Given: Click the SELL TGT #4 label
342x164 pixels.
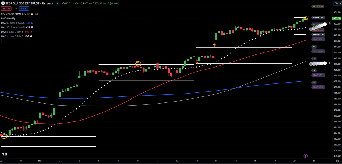Looking at the screenshot, I should pos(317,75).
